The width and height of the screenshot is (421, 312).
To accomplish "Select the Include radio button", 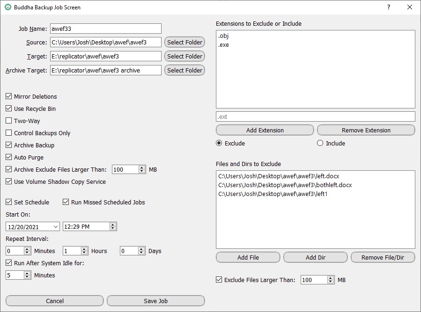I will pos(321,143).
